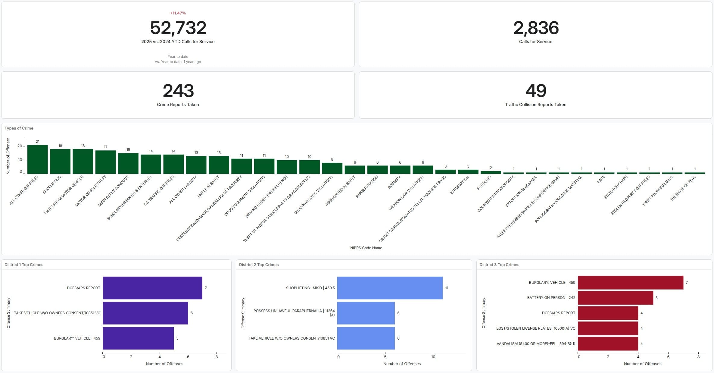Click the District 3 Top Crimes title
The width and height of the screenshot is (714, 373).
(x=499, y=265)
